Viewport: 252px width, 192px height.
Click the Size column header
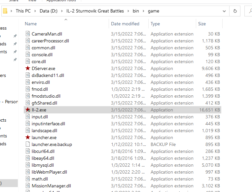click(x=202, y=24)
